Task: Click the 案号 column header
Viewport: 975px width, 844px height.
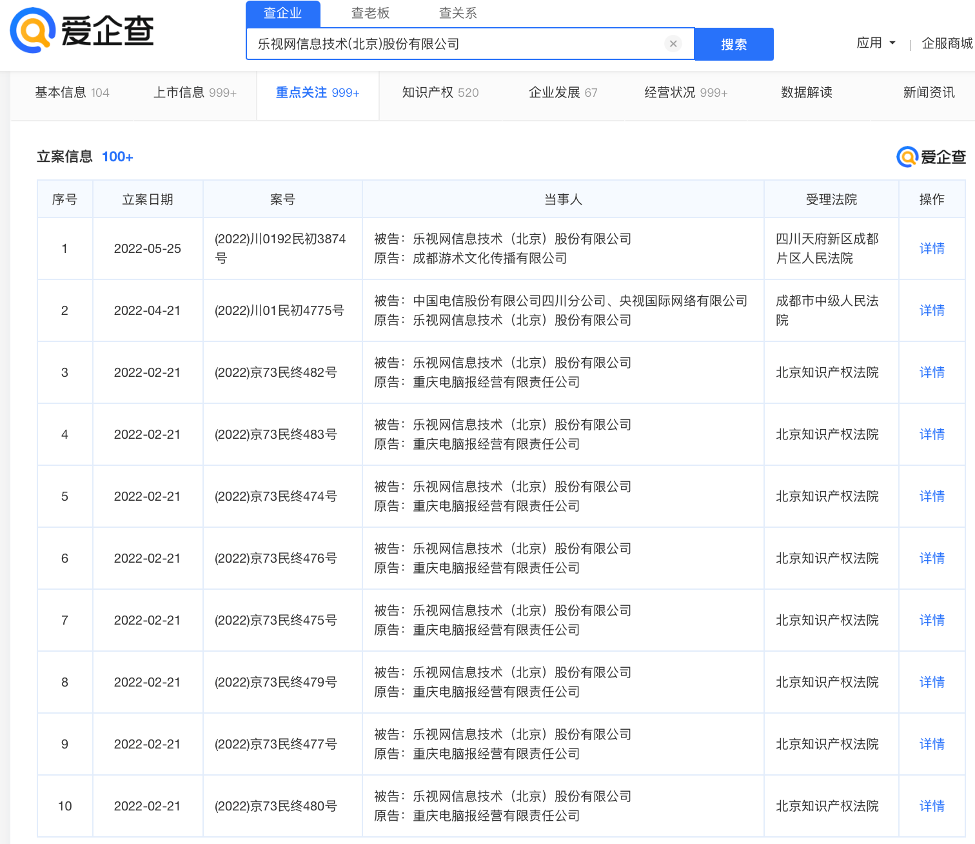Action: coord(282,200)
